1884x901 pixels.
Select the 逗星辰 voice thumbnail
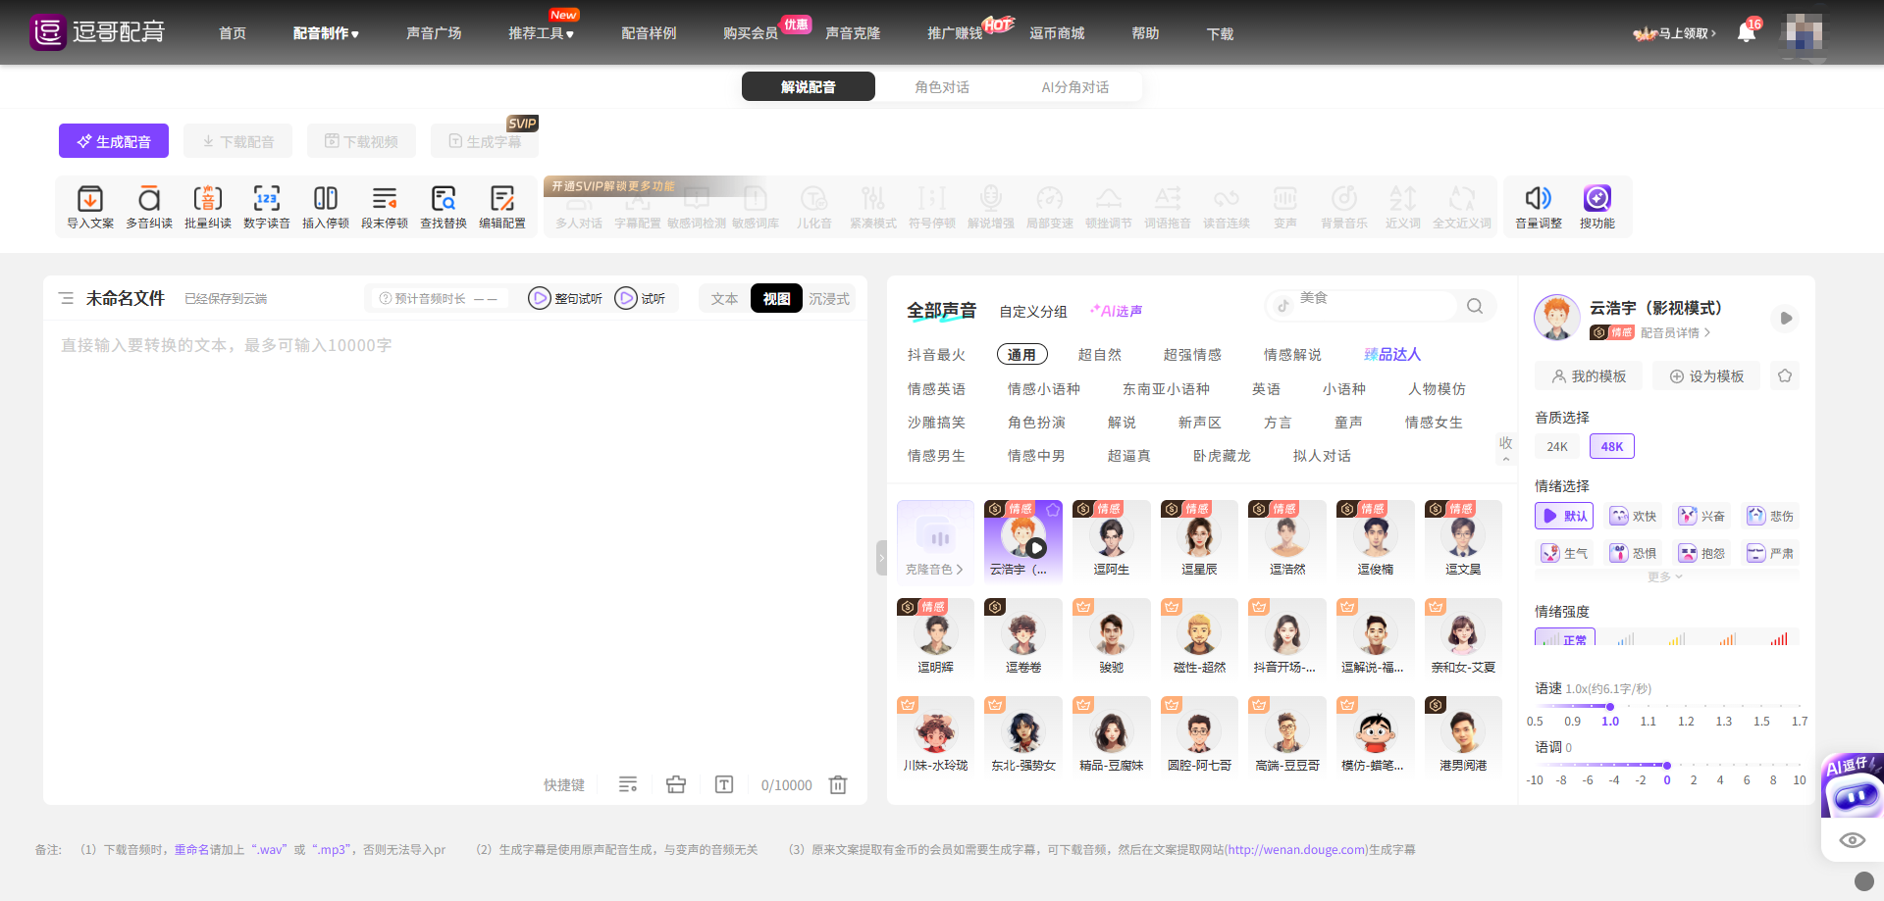1199,541
